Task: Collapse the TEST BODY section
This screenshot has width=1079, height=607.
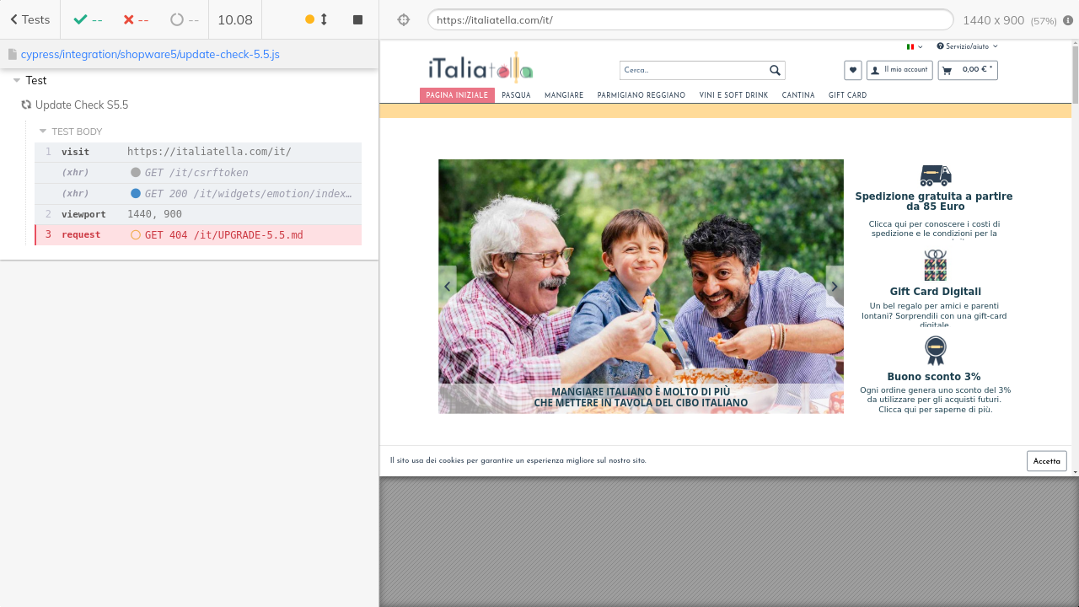Action: 43,132
